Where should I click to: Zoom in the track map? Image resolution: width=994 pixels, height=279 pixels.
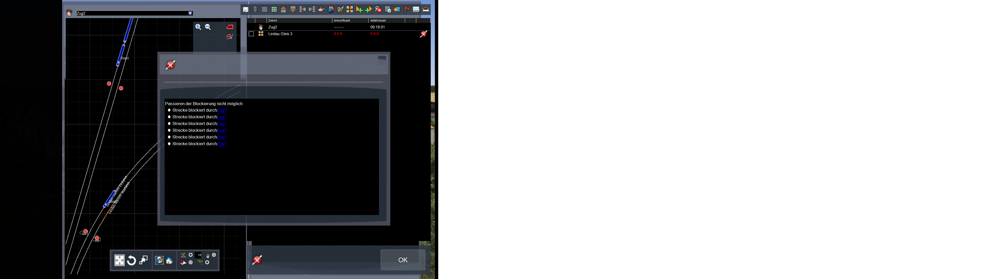click(x=198, y=27)
